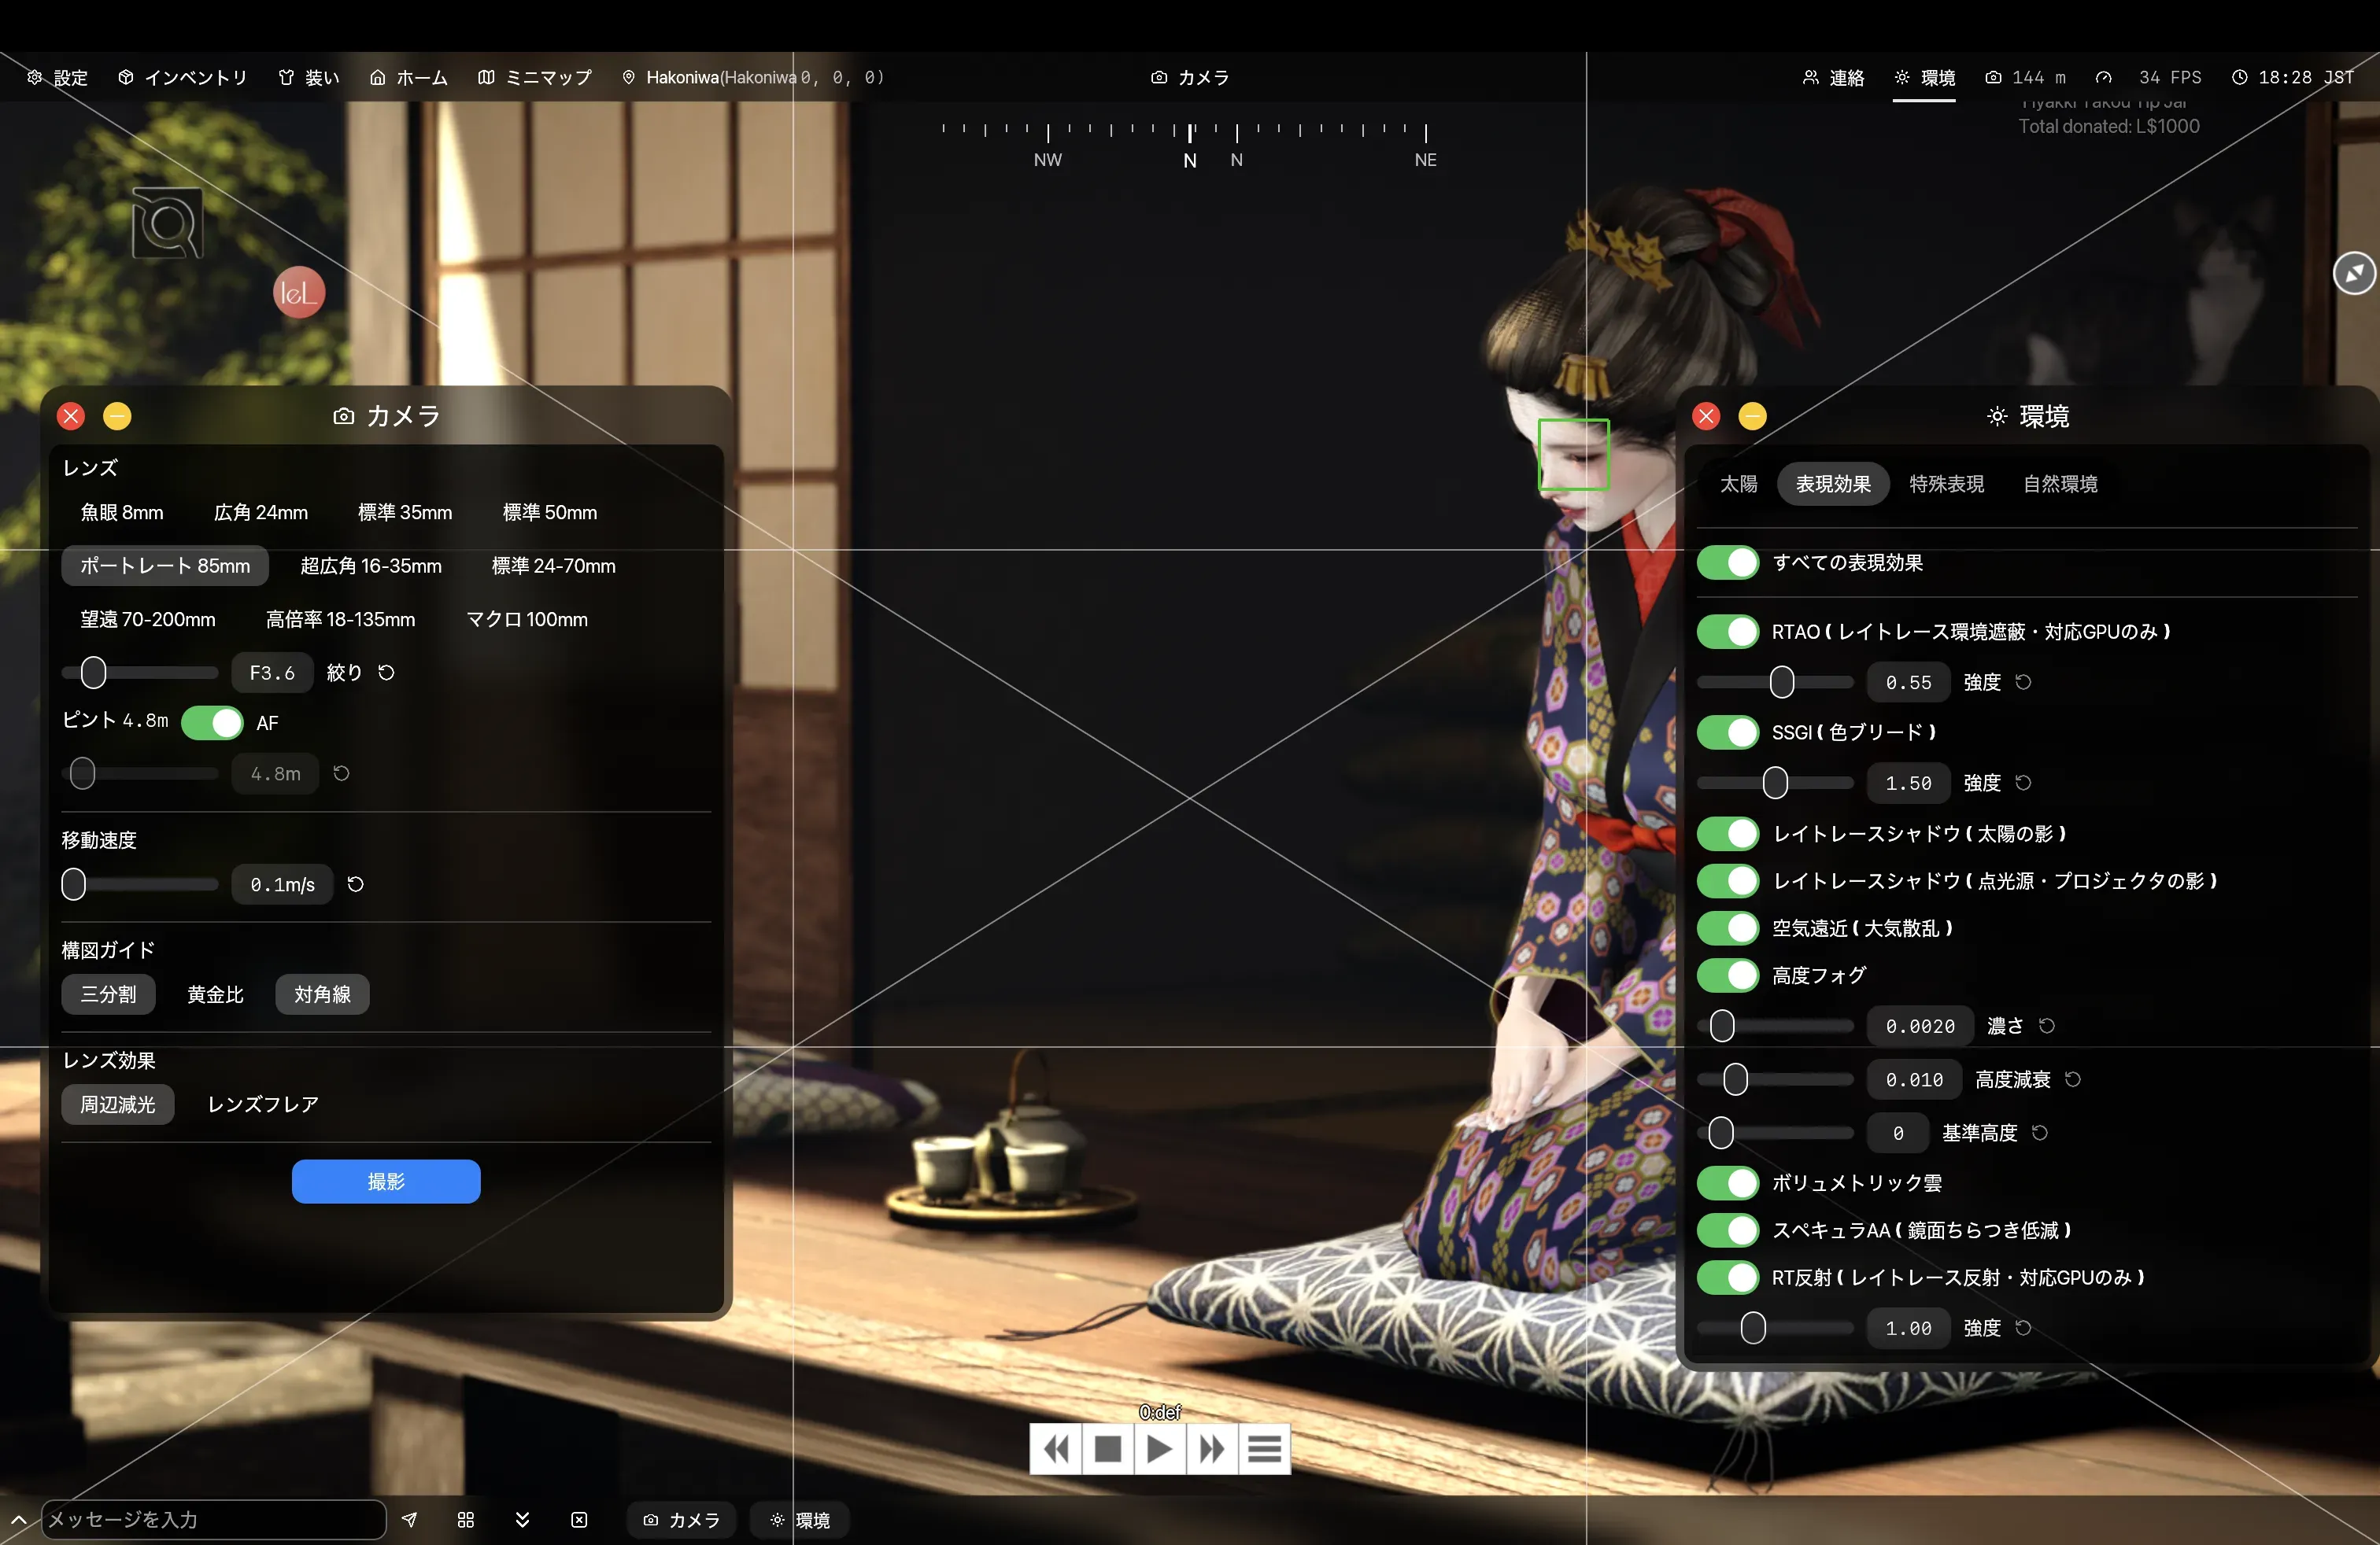Toggle the AF autofocus switch
Screen dimensions: 2380x1545
pyautogui.click(x=212, y=722)
